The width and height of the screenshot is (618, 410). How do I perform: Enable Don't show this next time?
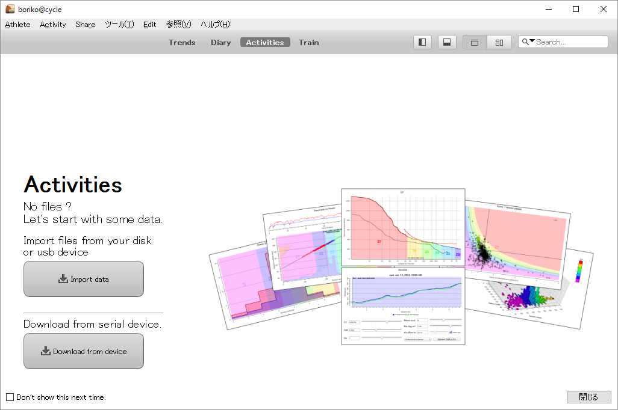tap(10, 397)
